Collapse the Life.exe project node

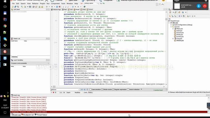tap(169, 23)
